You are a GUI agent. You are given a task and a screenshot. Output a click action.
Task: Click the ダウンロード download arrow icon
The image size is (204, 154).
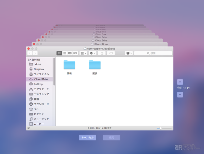31,104
